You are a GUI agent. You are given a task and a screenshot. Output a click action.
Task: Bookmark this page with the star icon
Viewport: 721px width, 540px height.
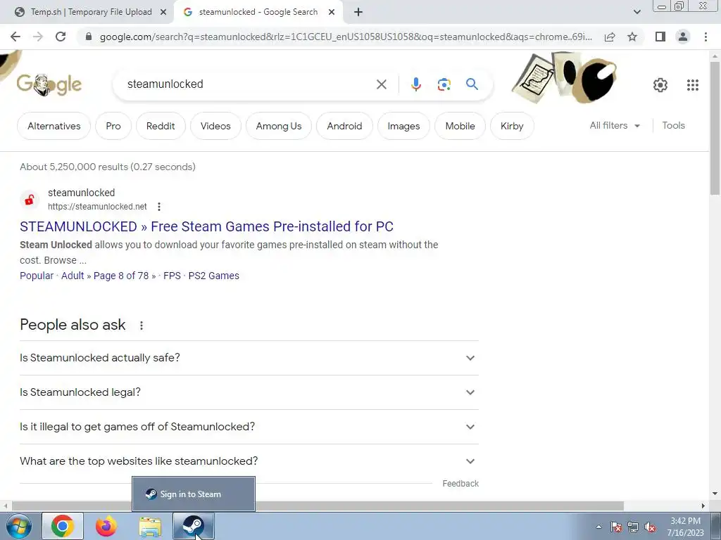point(632,37)
